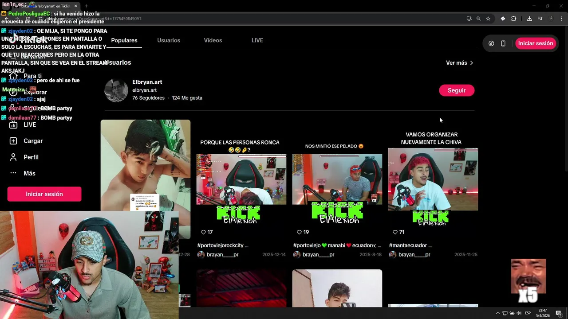Open the Más three-dots icon
568x319 pixels.
point(13,173)
